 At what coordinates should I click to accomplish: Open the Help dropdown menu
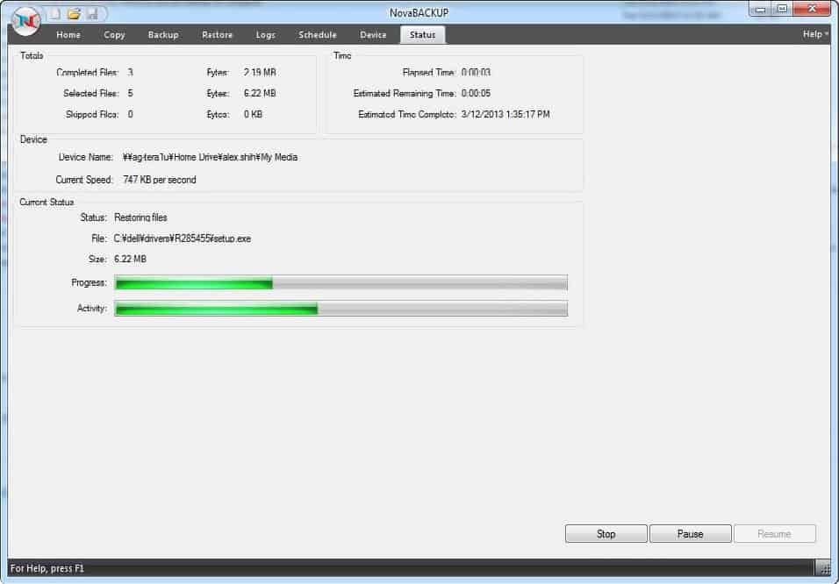815,34
